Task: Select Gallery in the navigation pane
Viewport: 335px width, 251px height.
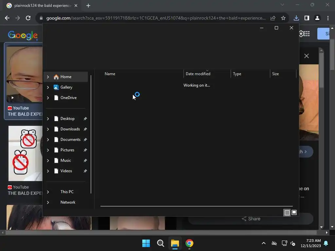Action: pyautogui.click(x=66, y=87)
